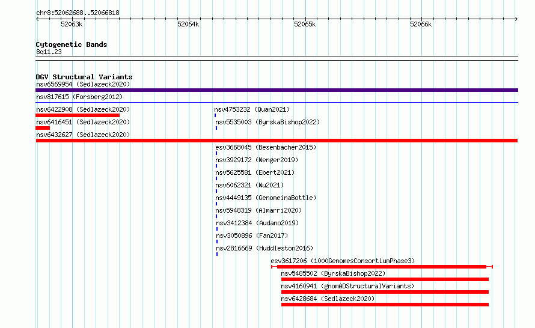This screenshot has width=535, height=328.
Task: Open nsv5535003 (ByrskaBishop2022) variant
Action: pos(267,122)
